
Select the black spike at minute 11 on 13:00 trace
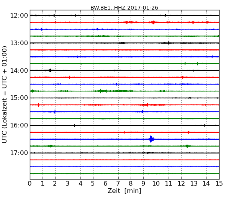point(169,43)
